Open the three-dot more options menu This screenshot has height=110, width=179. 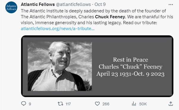pos(171,4)
